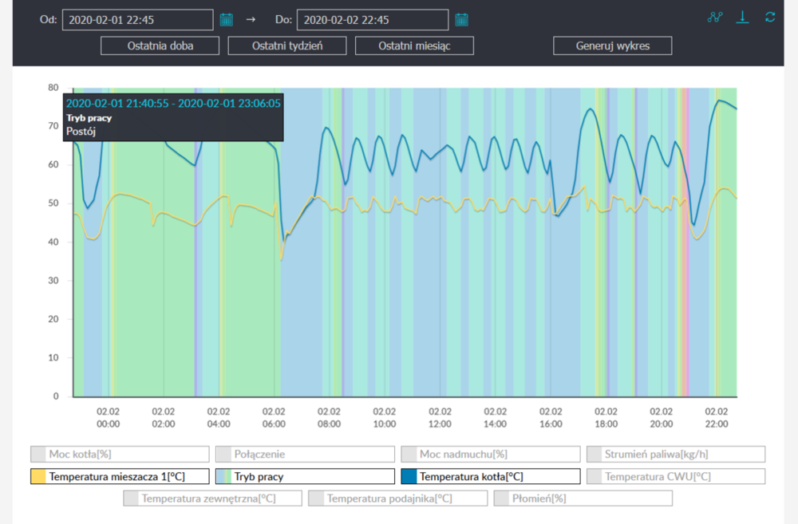Click the line chart nodes icon
Screen dimensions: 798x524
point(715,18)
